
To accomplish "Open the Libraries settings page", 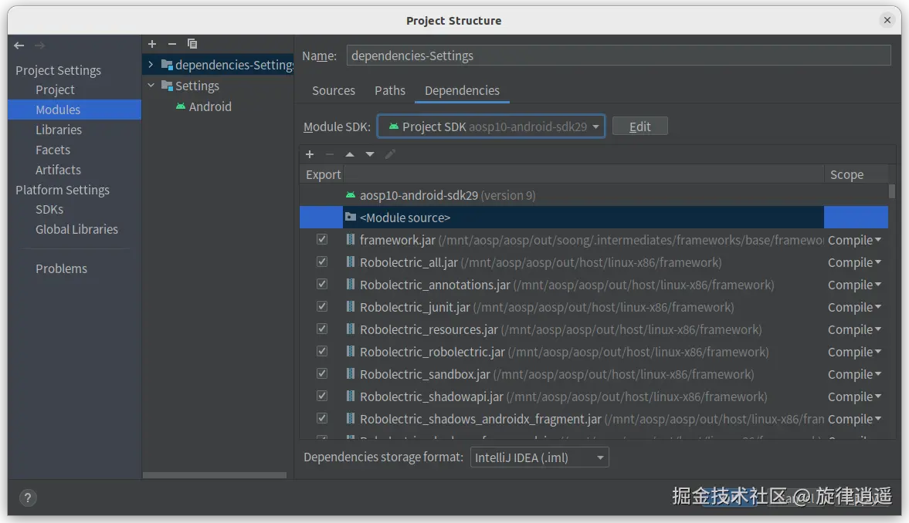I will [59, 130].
